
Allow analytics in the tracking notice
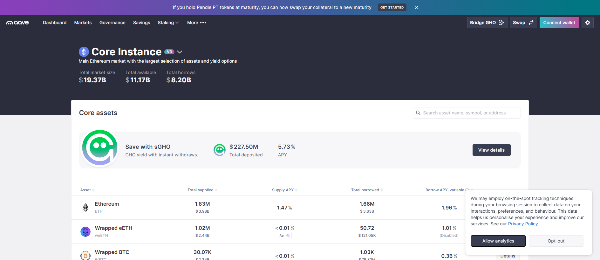(x=498, y=241)
